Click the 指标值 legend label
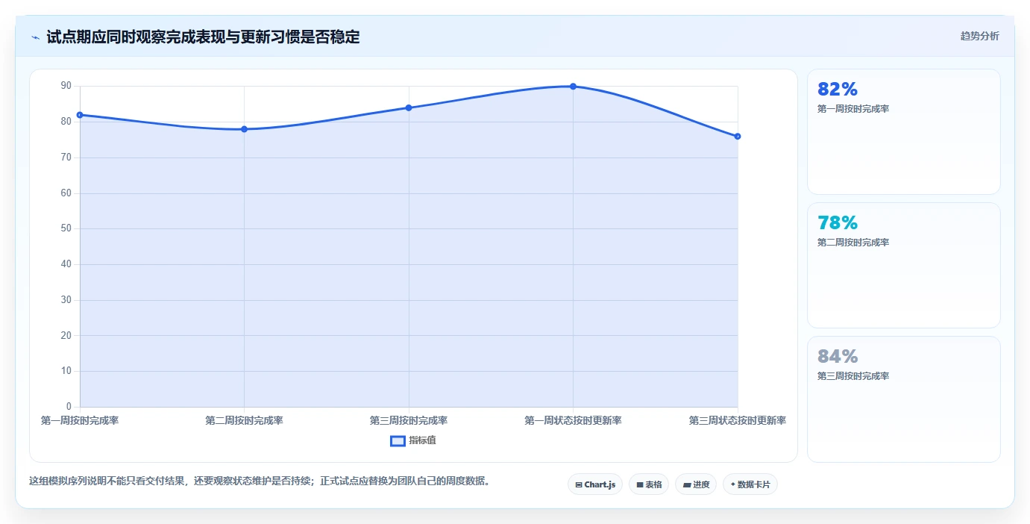1030x524 pixels. [x=422, y=441]
